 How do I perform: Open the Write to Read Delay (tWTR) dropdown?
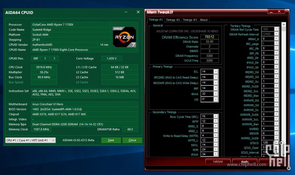pos(216,135)
